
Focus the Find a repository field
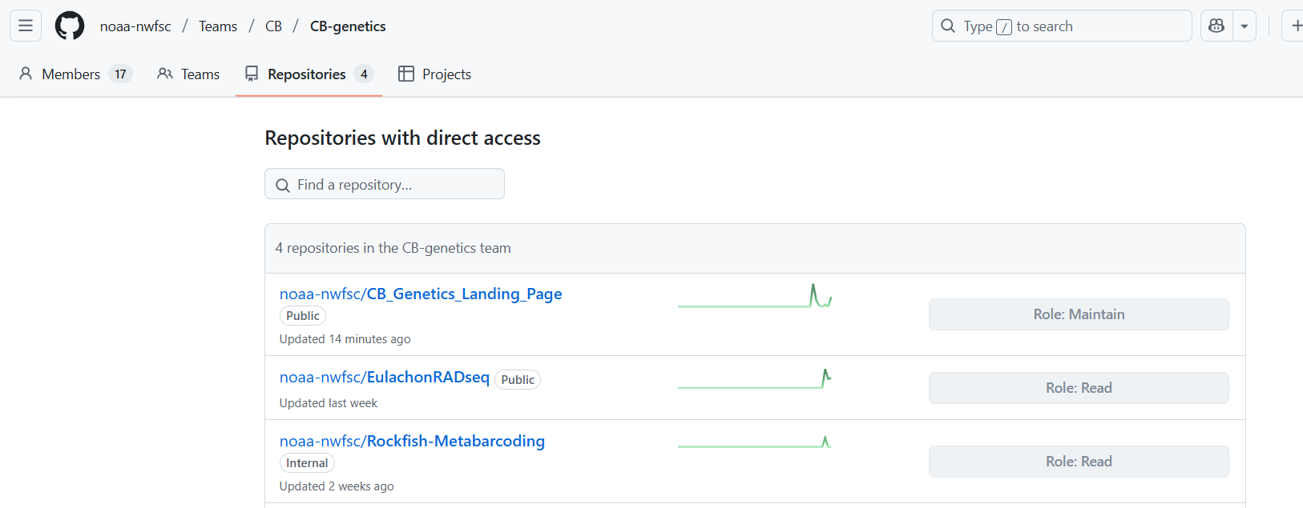point(385,184)
